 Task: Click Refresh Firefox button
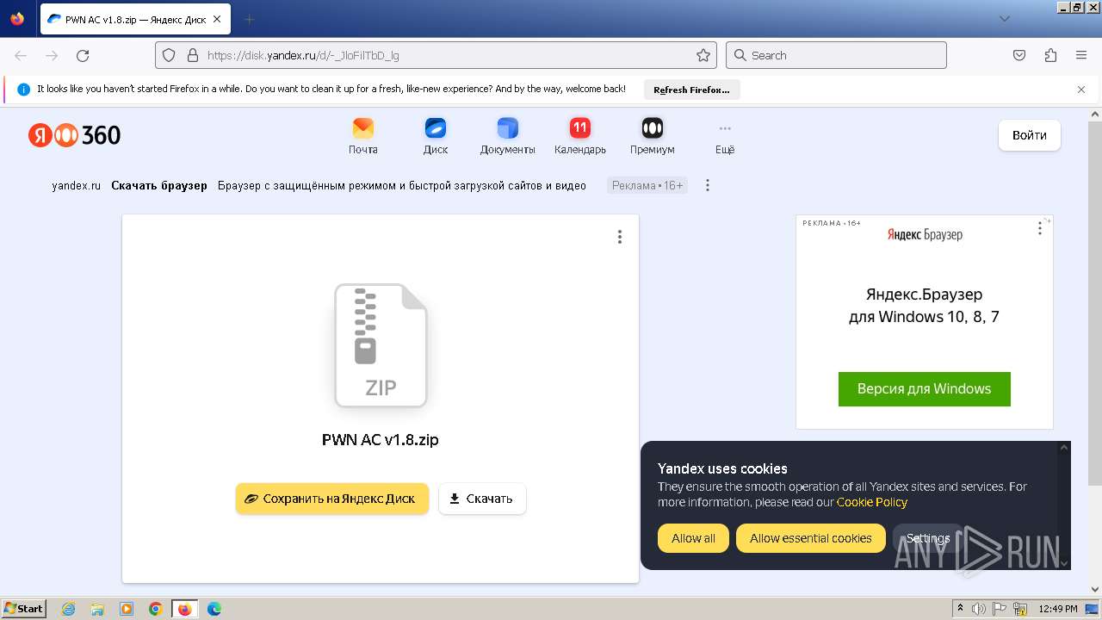click(691, 90)
